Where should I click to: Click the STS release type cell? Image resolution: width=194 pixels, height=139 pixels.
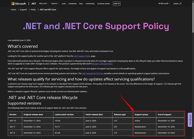click(x=123, y=127)
